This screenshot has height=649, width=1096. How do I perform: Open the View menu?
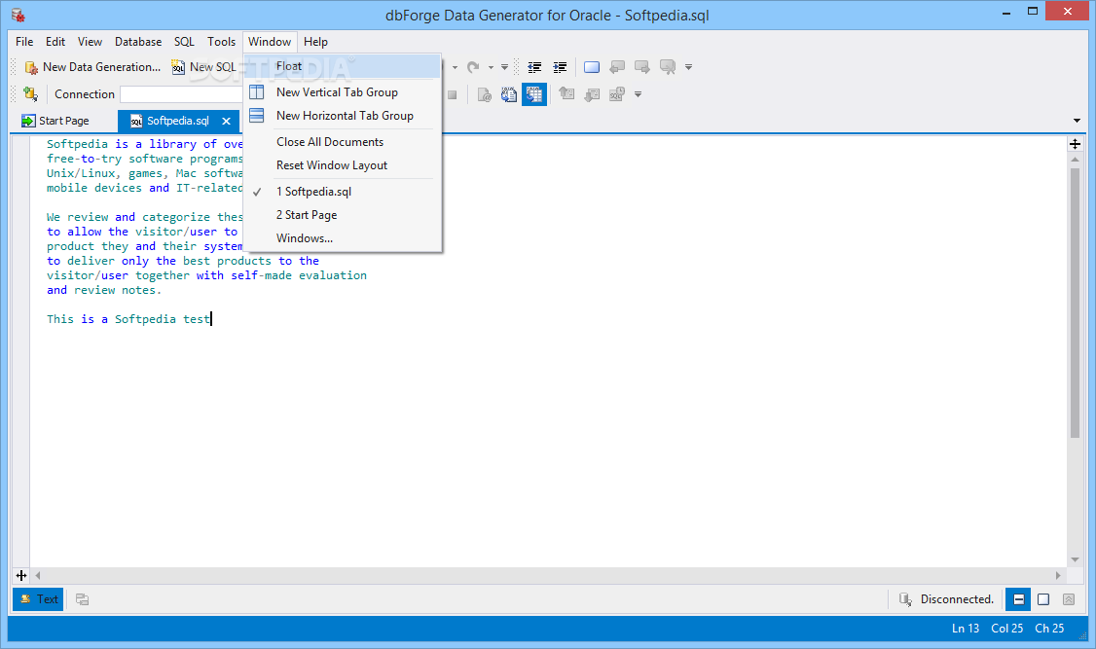[x=90, y=42]
